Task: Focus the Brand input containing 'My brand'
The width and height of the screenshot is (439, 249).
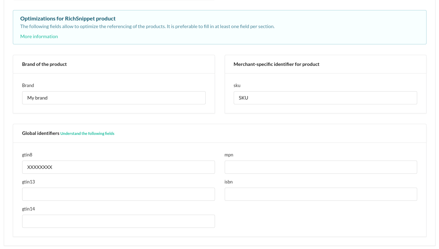Action: coord(114,98)
